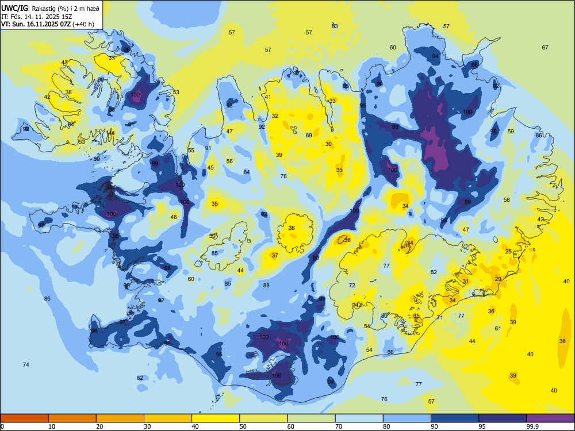Click the map value '80'
This screenshot has height=431, width=575.
click(x=384, y=315)
